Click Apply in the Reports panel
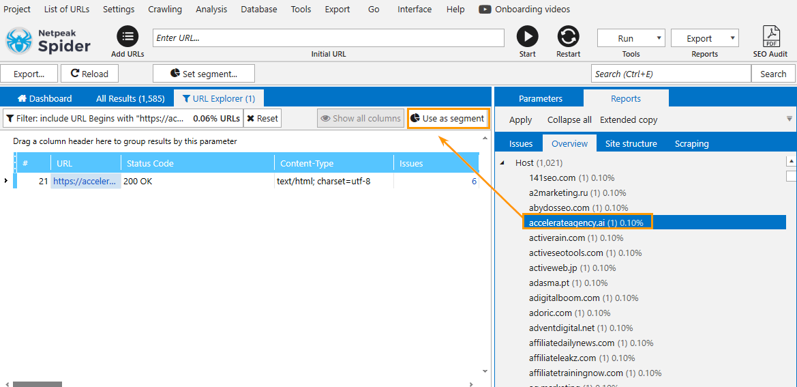The image size is (797, 387). coord(520,120)
